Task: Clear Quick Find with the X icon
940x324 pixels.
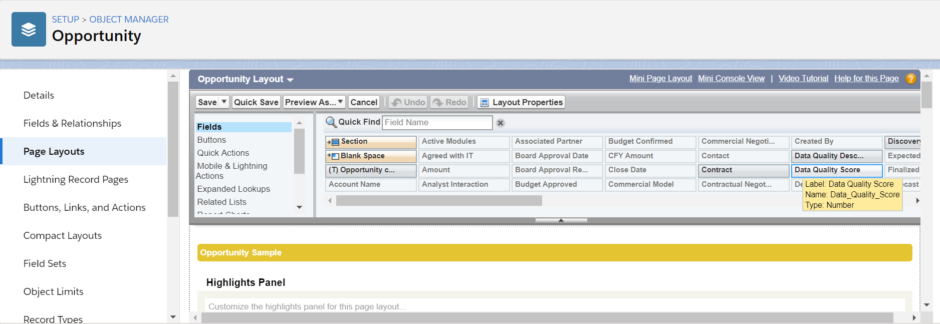Action: [500, 123]
